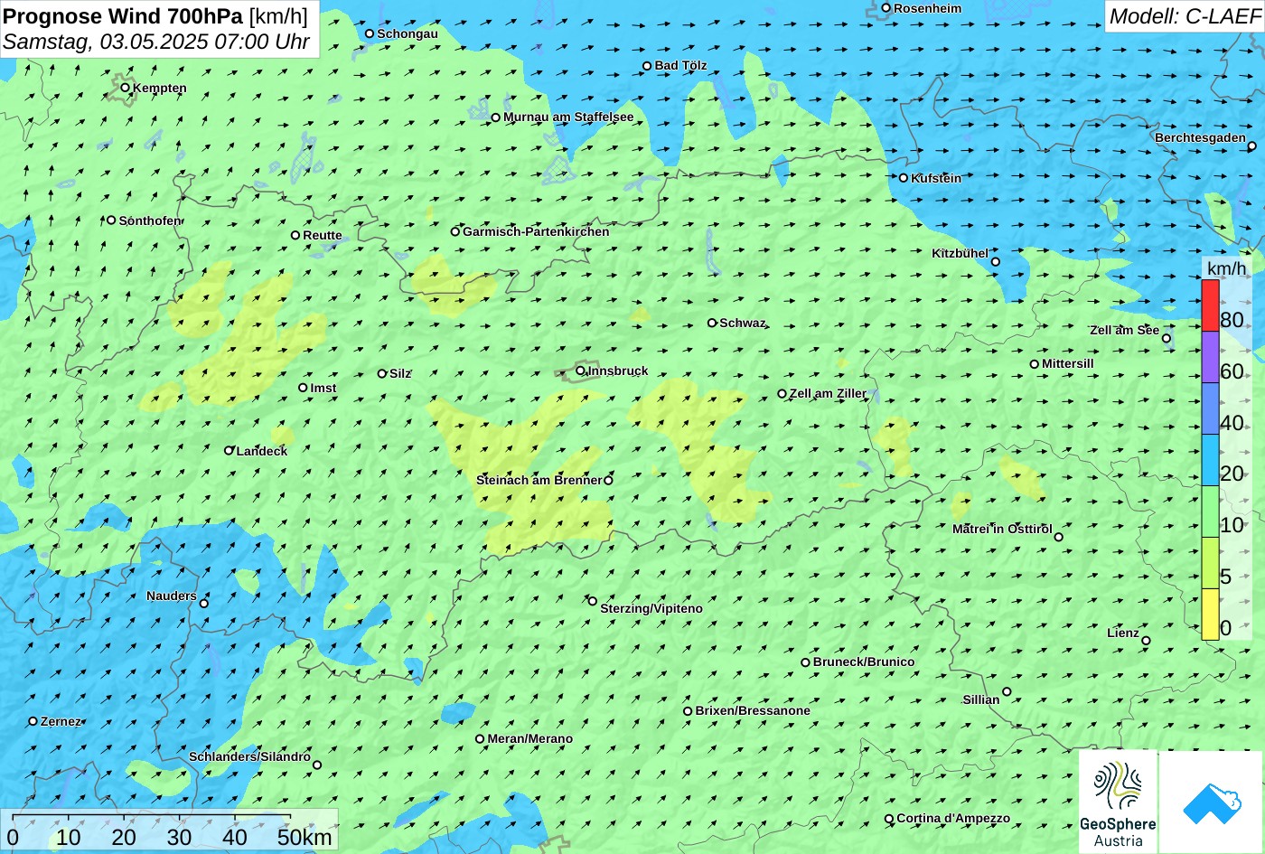The width and height of the screenshot is (1265, 854).
Task: Click the red 80 km/h legend swatch
Action: pyautogui.click(x=1210, y=305)
